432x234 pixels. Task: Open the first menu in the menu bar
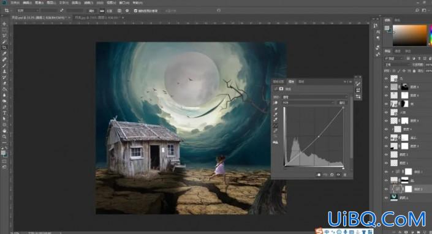tap(15, 2)
